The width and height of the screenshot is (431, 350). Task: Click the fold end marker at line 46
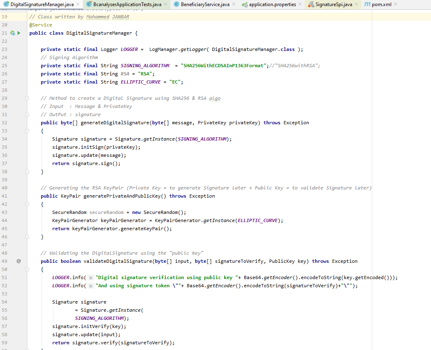[27, 237]
